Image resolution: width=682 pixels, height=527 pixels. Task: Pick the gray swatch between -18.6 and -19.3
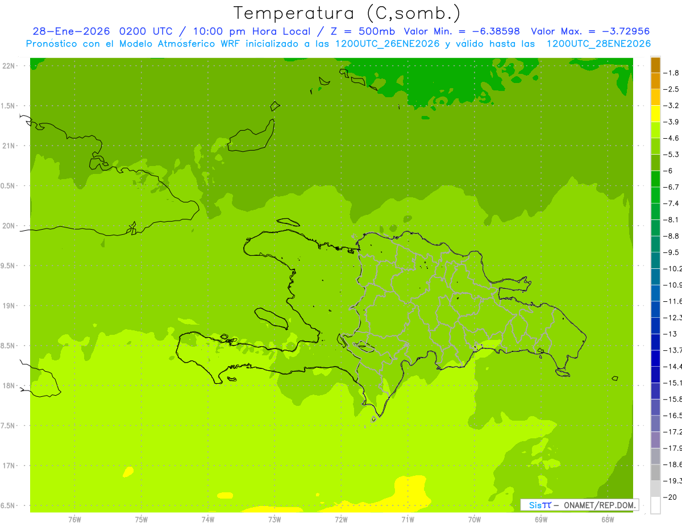coord(655,472)
